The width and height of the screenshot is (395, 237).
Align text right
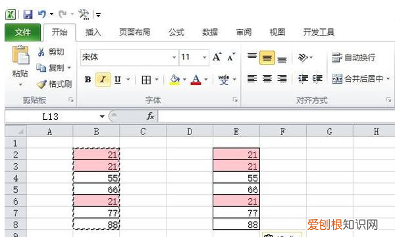coord(282,79)
